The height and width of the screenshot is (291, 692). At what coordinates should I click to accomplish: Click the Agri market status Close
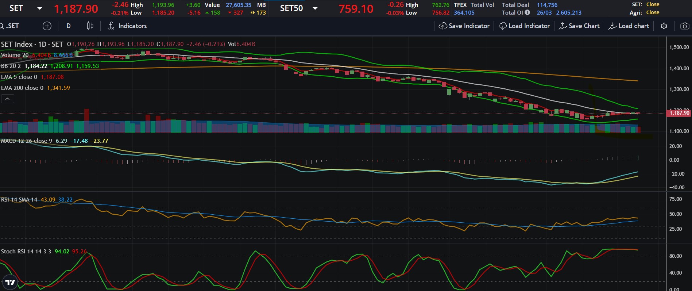coord(653,12)
